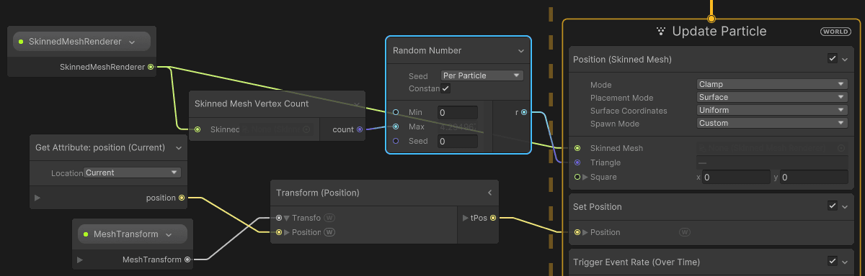Viewport: 865px width, 276px height.
Task: Click the r output port on Random Number
Action: coord(523,112)
